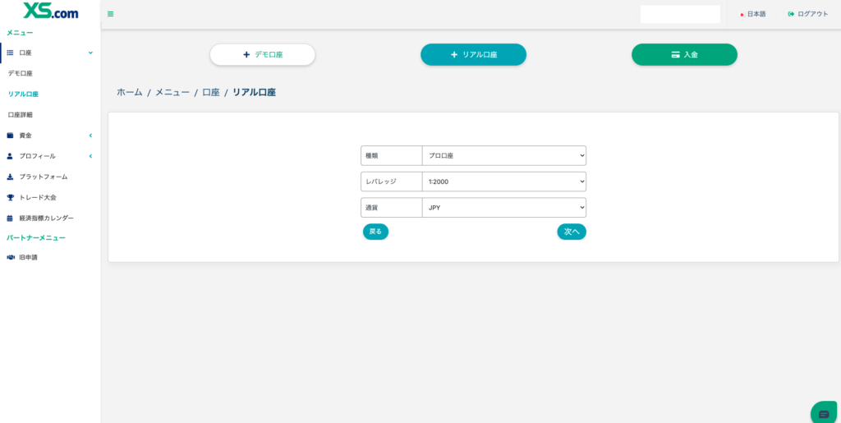Expand the 資金 sidebar submenu chevron
Image resolution: width=841 pixels, height=423 pixels.
(90, 136)
